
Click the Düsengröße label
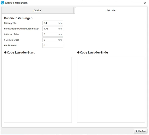point(10,23)
